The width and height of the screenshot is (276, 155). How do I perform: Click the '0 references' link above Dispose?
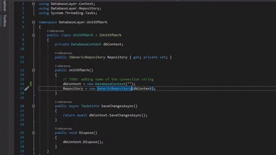click(63, 129)
